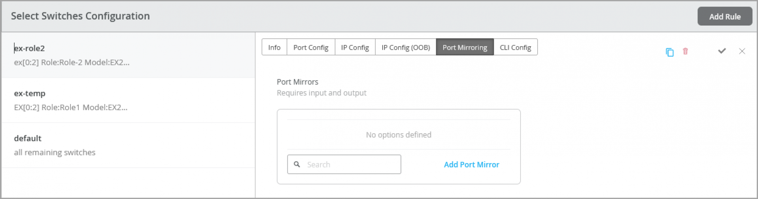The image size is (758, 199).
Task: Switch to the Port Config tab
Action: click(311, 47)
